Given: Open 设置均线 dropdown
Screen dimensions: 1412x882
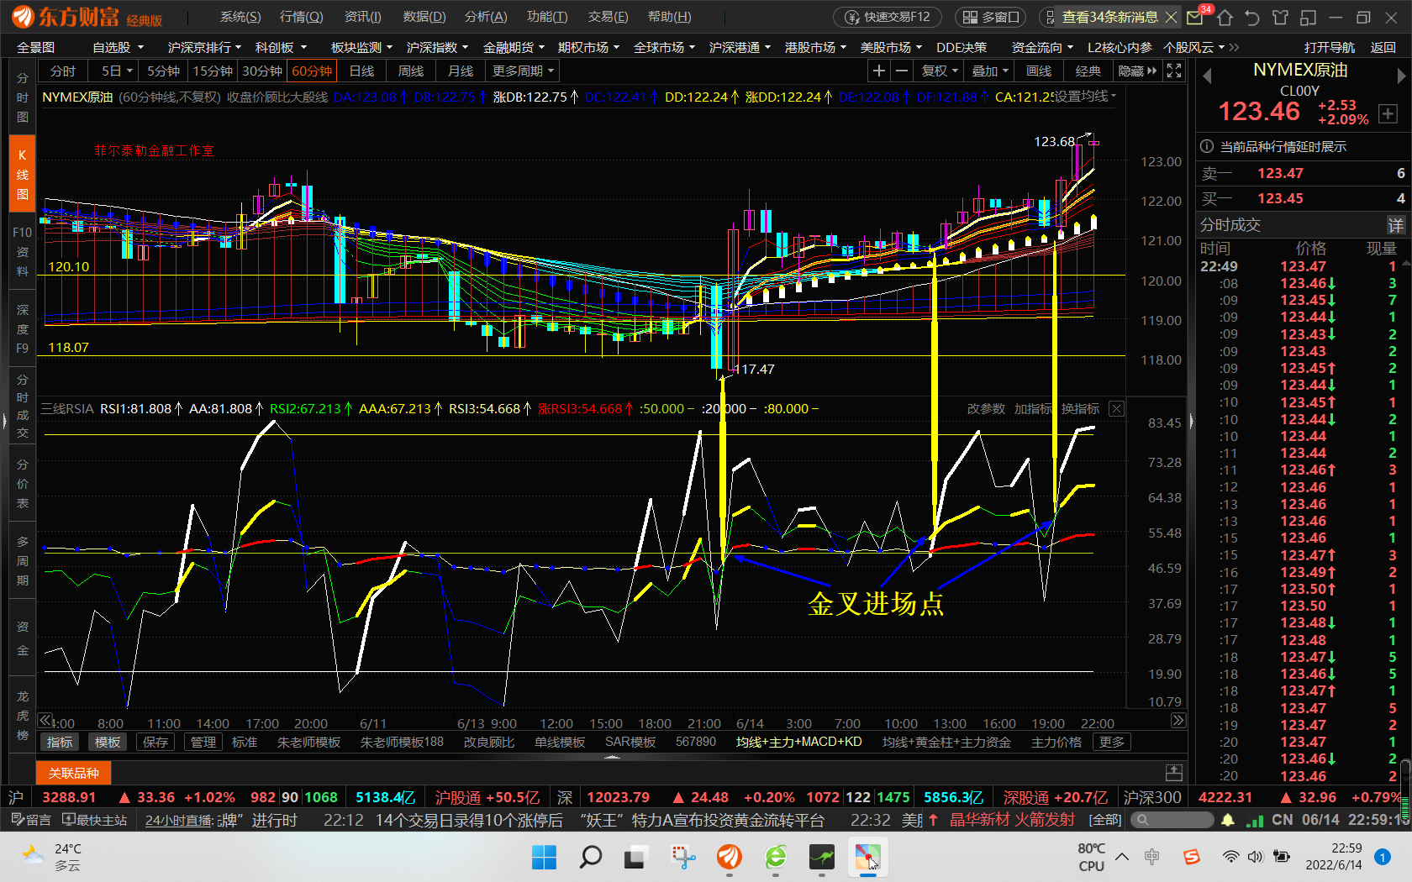Looking at the screenshot, I should click(x=1086, y=97).
